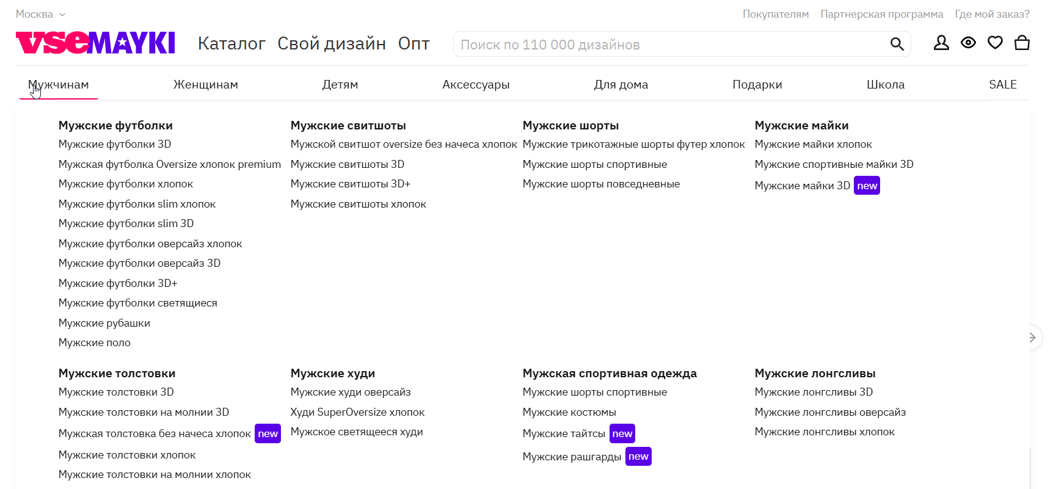This screenshot has width=1056, height=489.
Task: Open recently viewed eye icon
Action: [x=968, y=43]
